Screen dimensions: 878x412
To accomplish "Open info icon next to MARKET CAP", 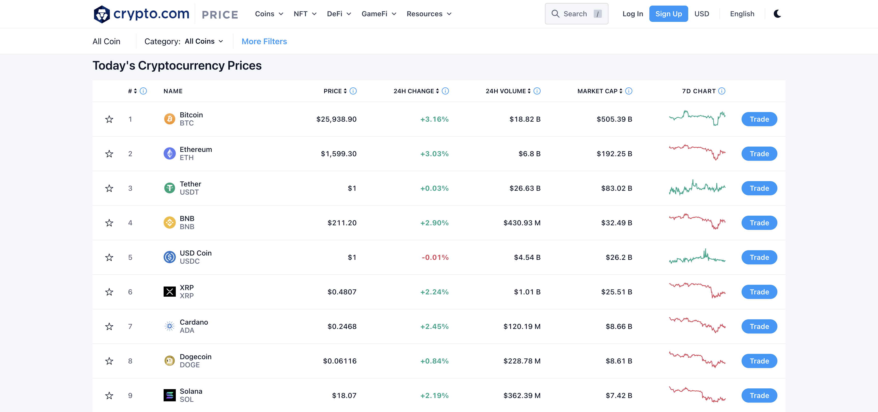I will point(629,91).
